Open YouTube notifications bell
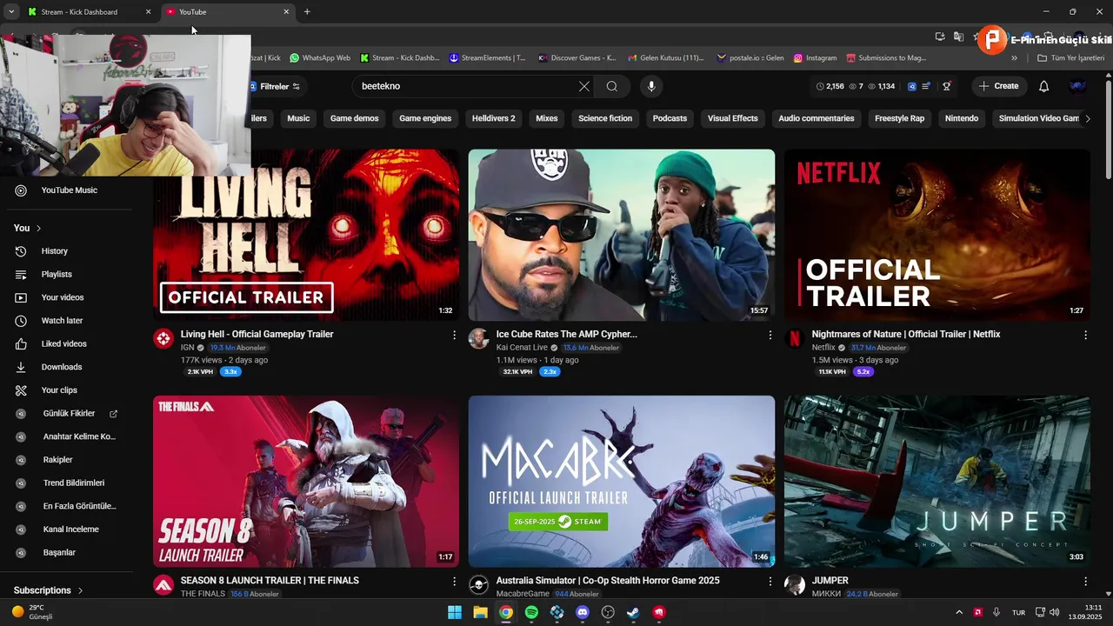 point(1044,86)
